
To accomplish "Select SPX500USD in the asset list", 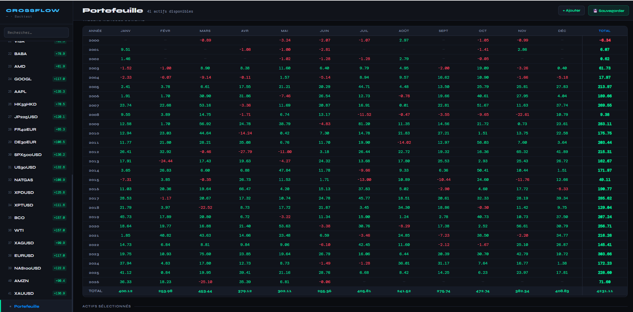I will 36,155.
